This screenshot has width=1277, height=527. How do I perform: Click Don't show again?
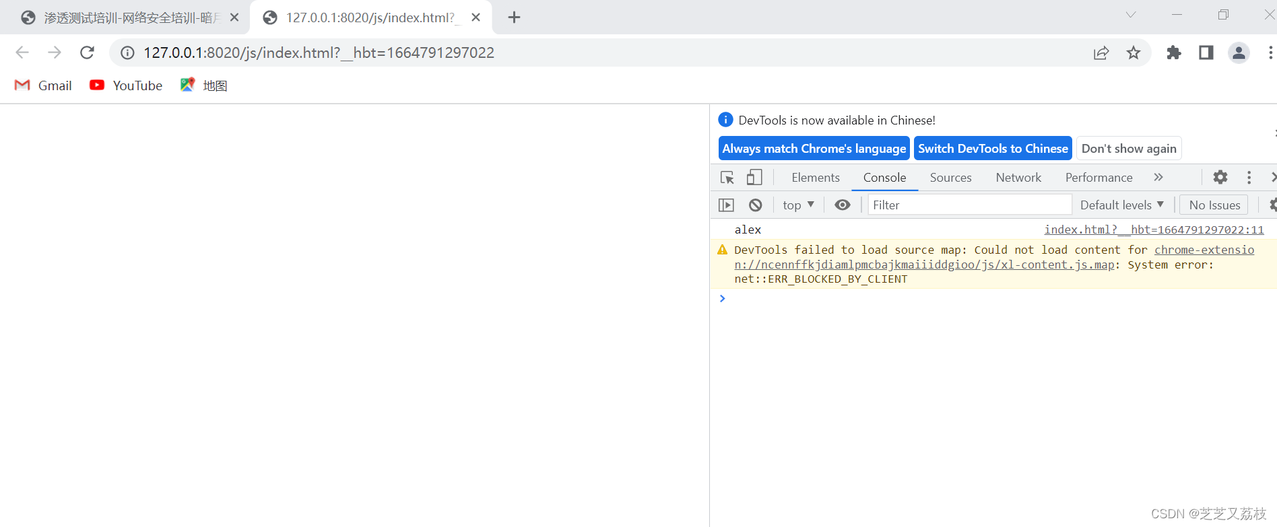(1129, 149)
